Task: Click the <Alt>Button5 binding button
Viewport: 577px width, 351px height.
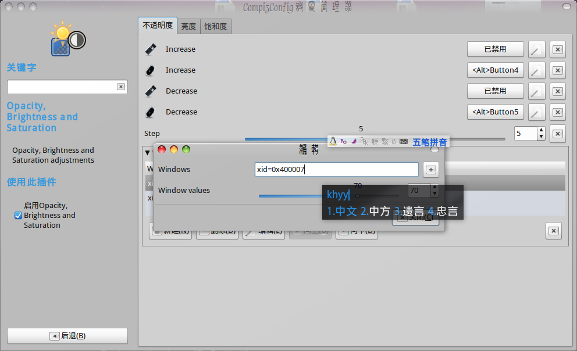Action: click(x=496, y=112)
